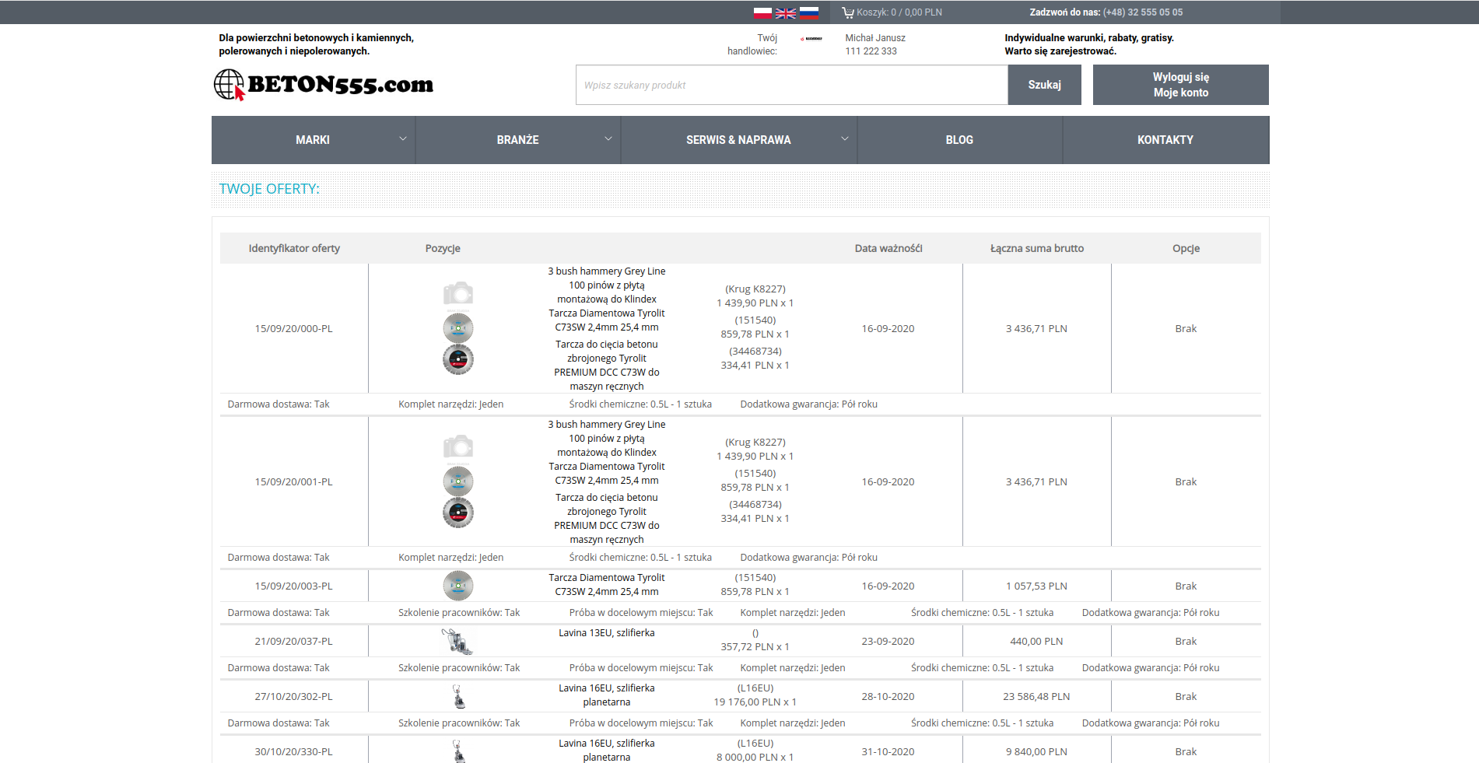Go to the BLOG page
The height and width of the screenshot is (763, 1479).
pyautogui.click(x=959, y=140)
